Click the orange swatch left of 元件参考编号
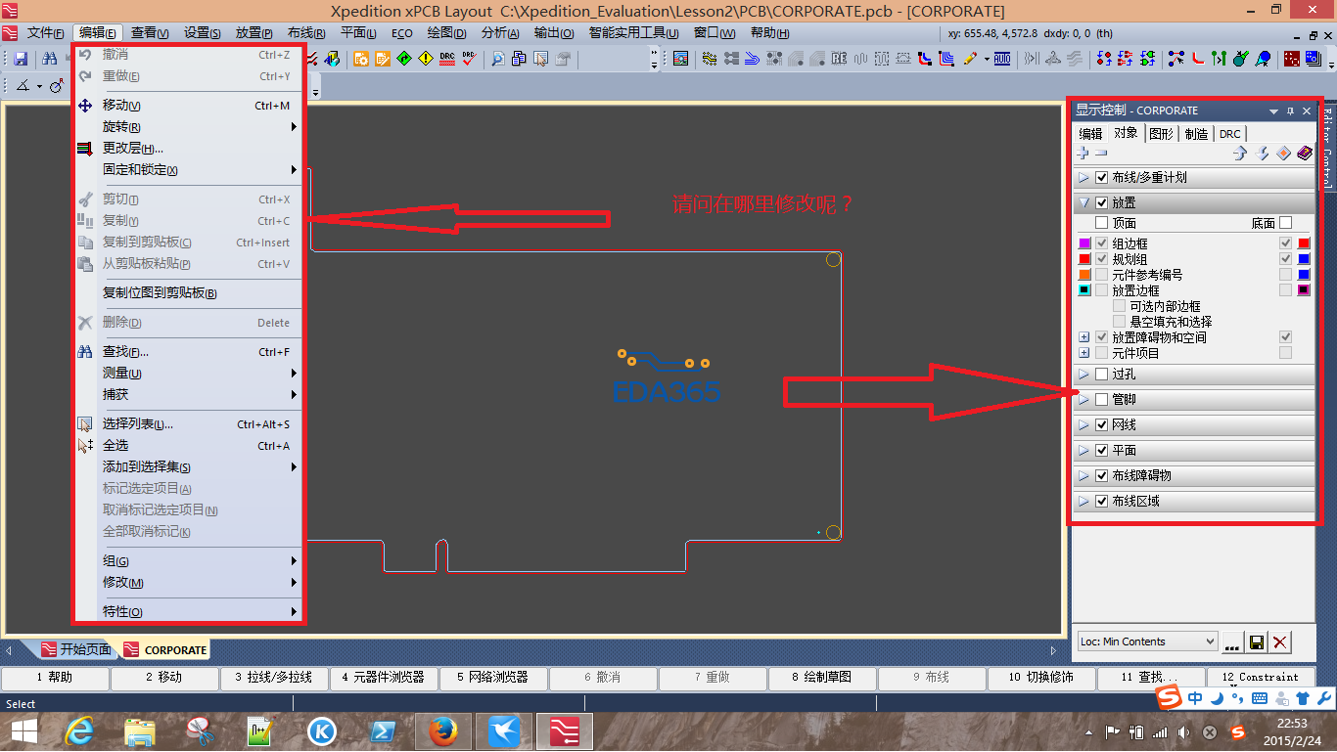 coord(1084,275)
